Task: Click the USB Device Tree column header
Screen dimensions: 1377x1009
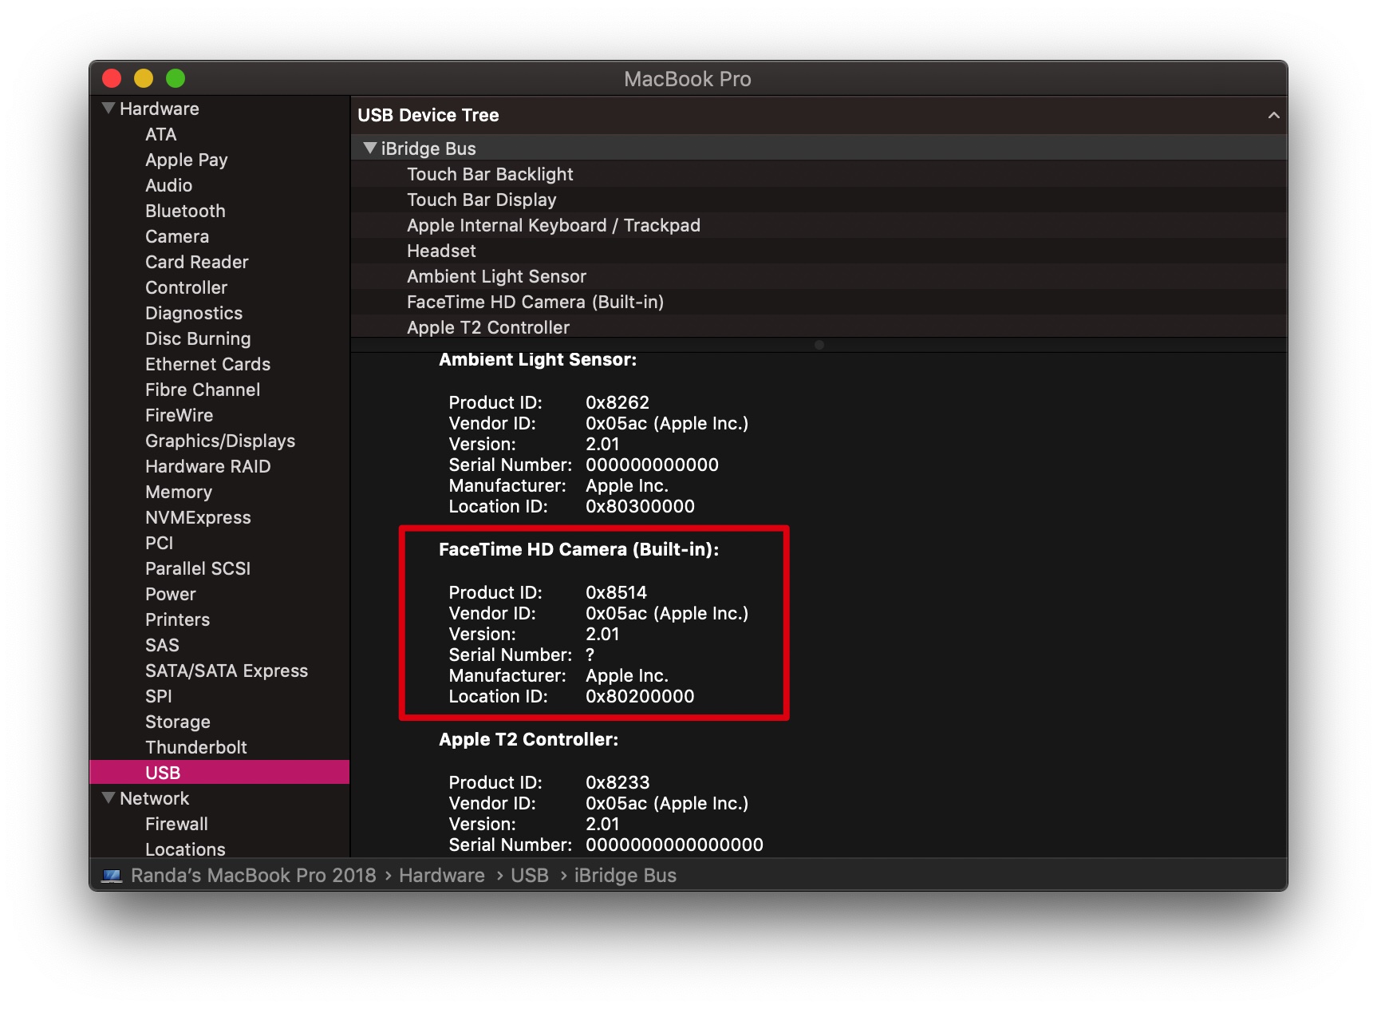Action: [819, 115]
